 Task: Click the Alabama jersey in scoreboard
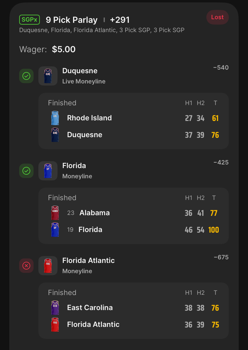click(55, 213)
